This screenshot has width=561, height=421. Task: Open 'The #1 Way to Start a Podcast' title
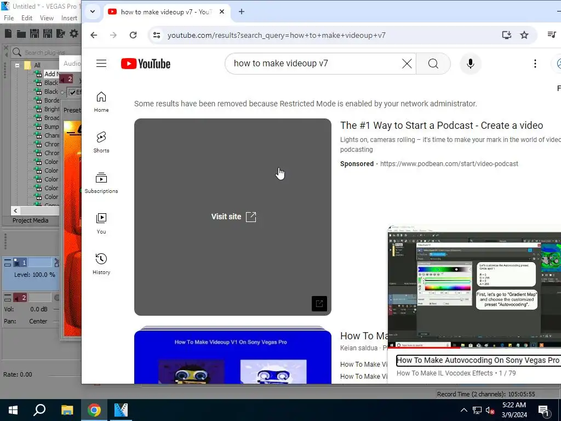[442, 126]
